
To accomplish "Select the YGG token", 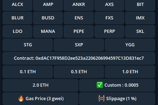I will coord(130,45).
